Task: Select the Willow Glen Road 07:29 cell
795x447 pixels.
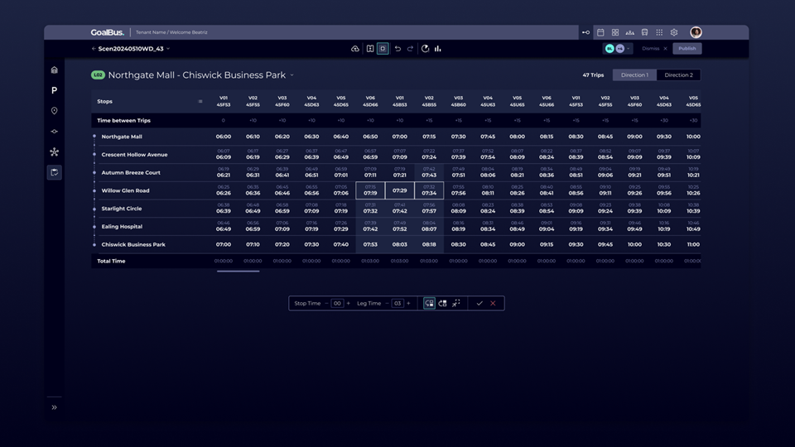Action: tap(399, 190)
